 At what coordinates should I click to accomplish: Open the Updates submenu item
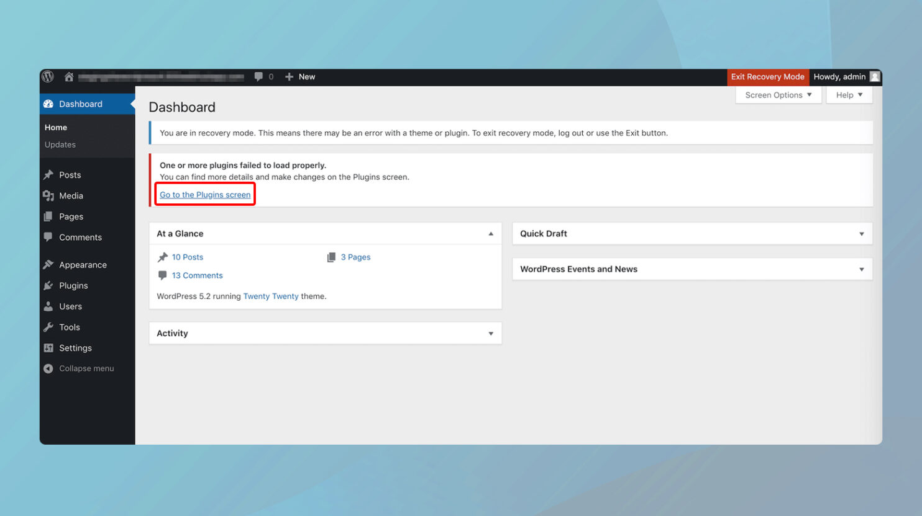click(60, 145)
